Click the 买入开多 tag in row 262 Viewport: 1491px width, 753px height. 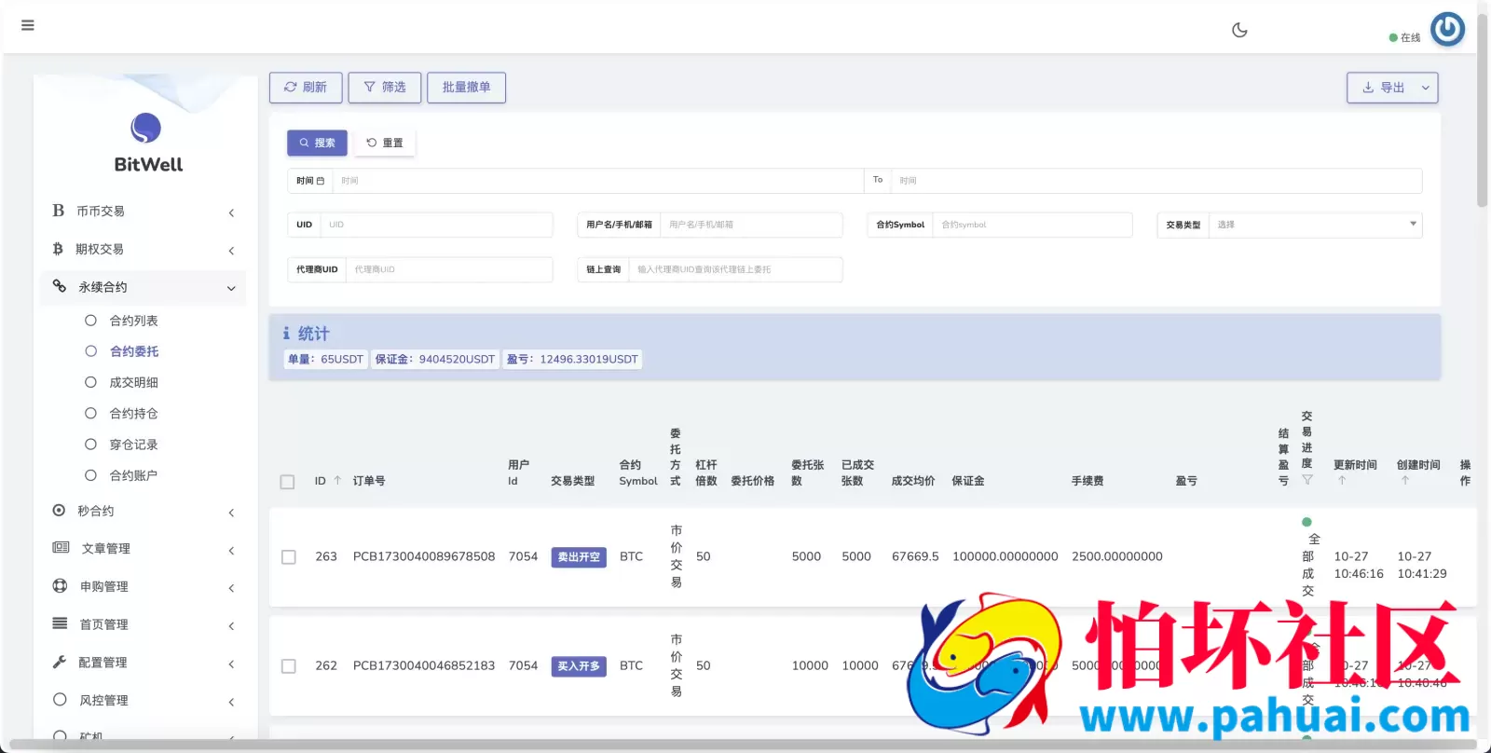coord(579,666)
